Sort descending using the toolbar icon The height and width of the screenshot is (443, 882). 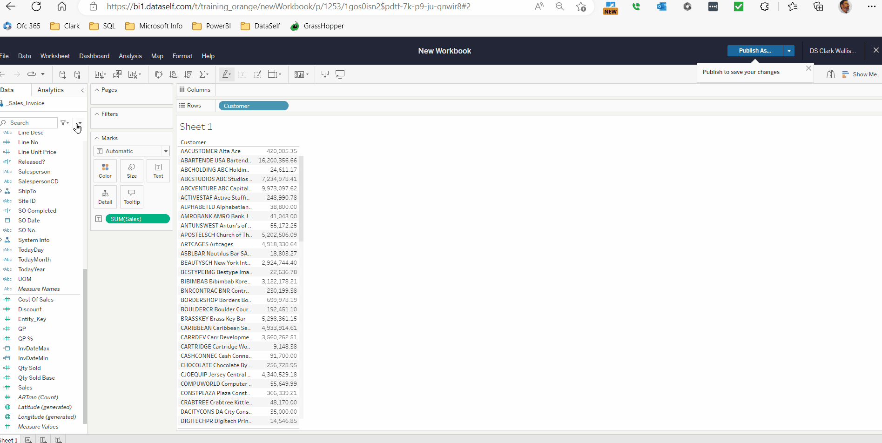188,74
